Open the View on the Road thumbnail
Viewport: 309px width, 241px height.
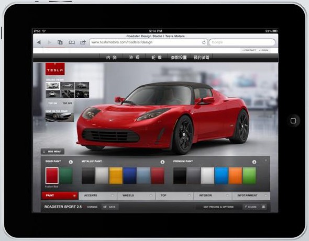60,117
